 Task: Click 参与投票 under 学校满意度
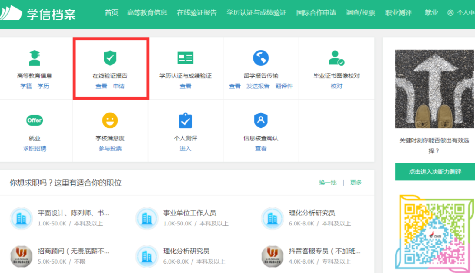pos(110,149)
